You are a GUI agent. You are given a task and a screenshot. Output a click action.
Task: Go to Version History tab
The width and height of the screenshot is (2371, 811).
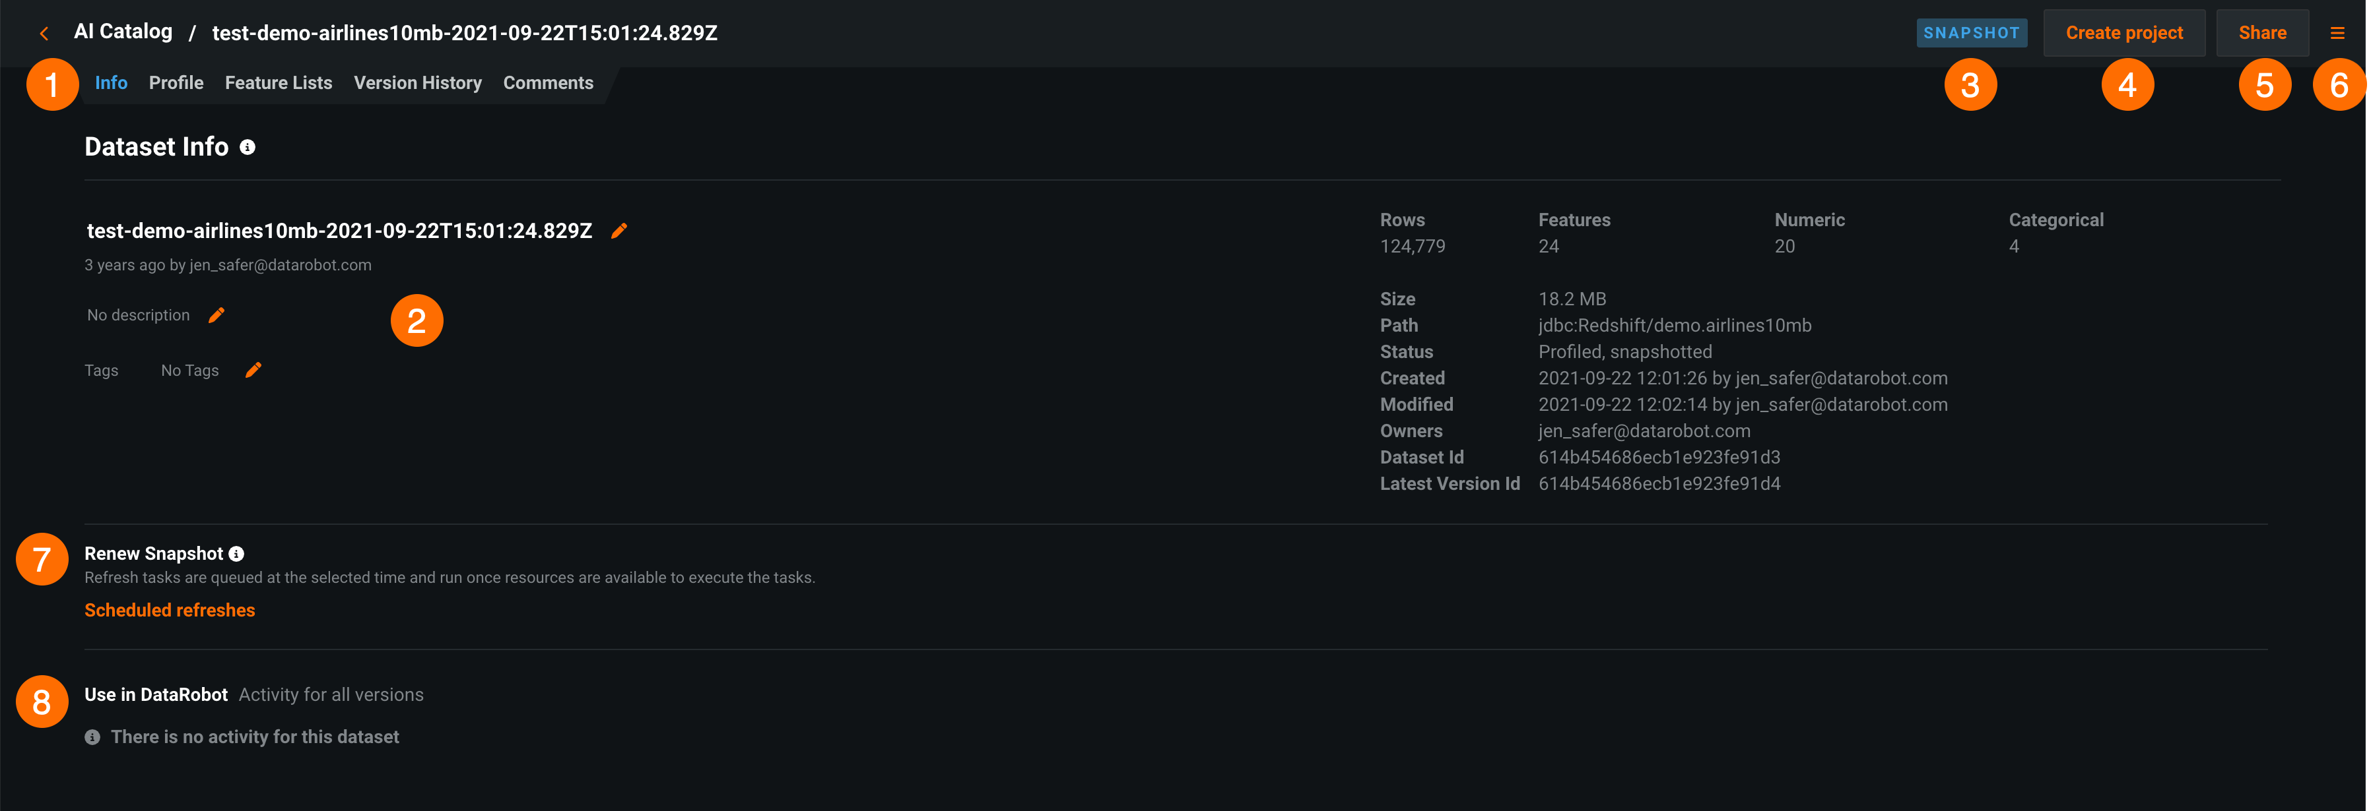point(418,83)
